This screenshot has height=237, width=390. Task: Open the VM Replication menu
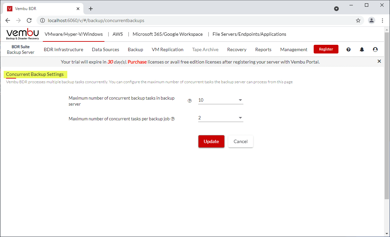pyautogui.click(x=168, y=49)
